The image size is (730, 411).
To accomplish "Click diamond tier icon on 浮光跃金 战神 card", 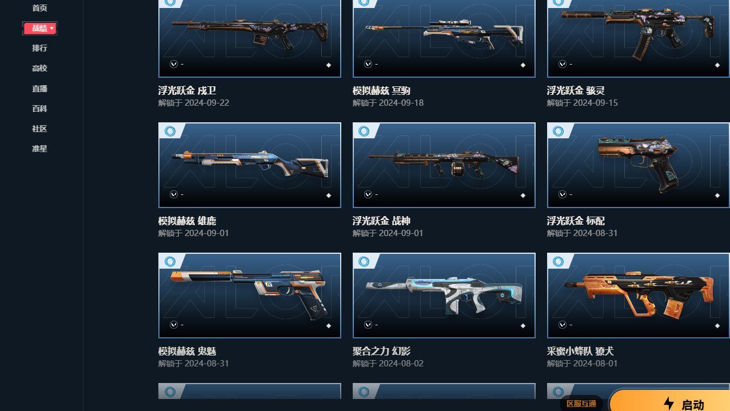I will coord(523,195).
